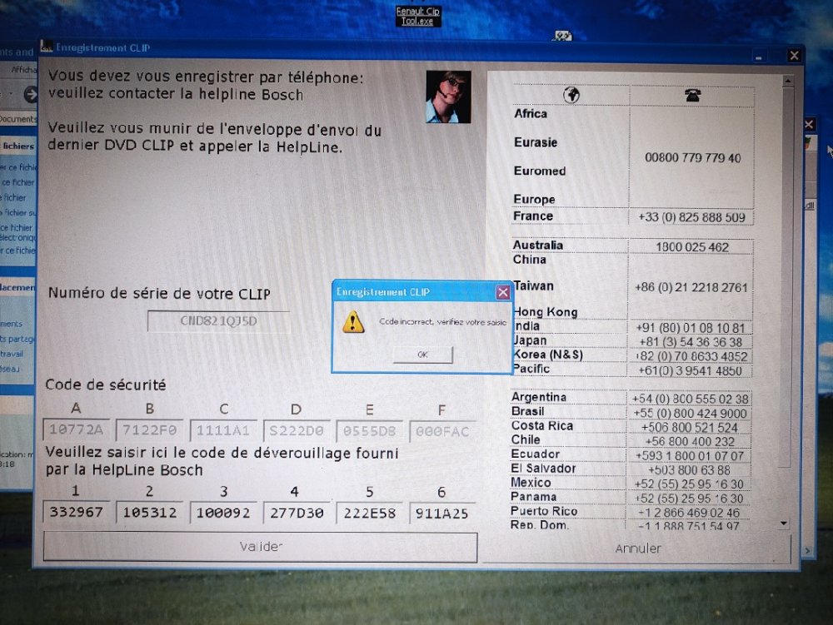Click the globe icon in table header
This screenshot has width=833, height=625.
tap(571, 95)
